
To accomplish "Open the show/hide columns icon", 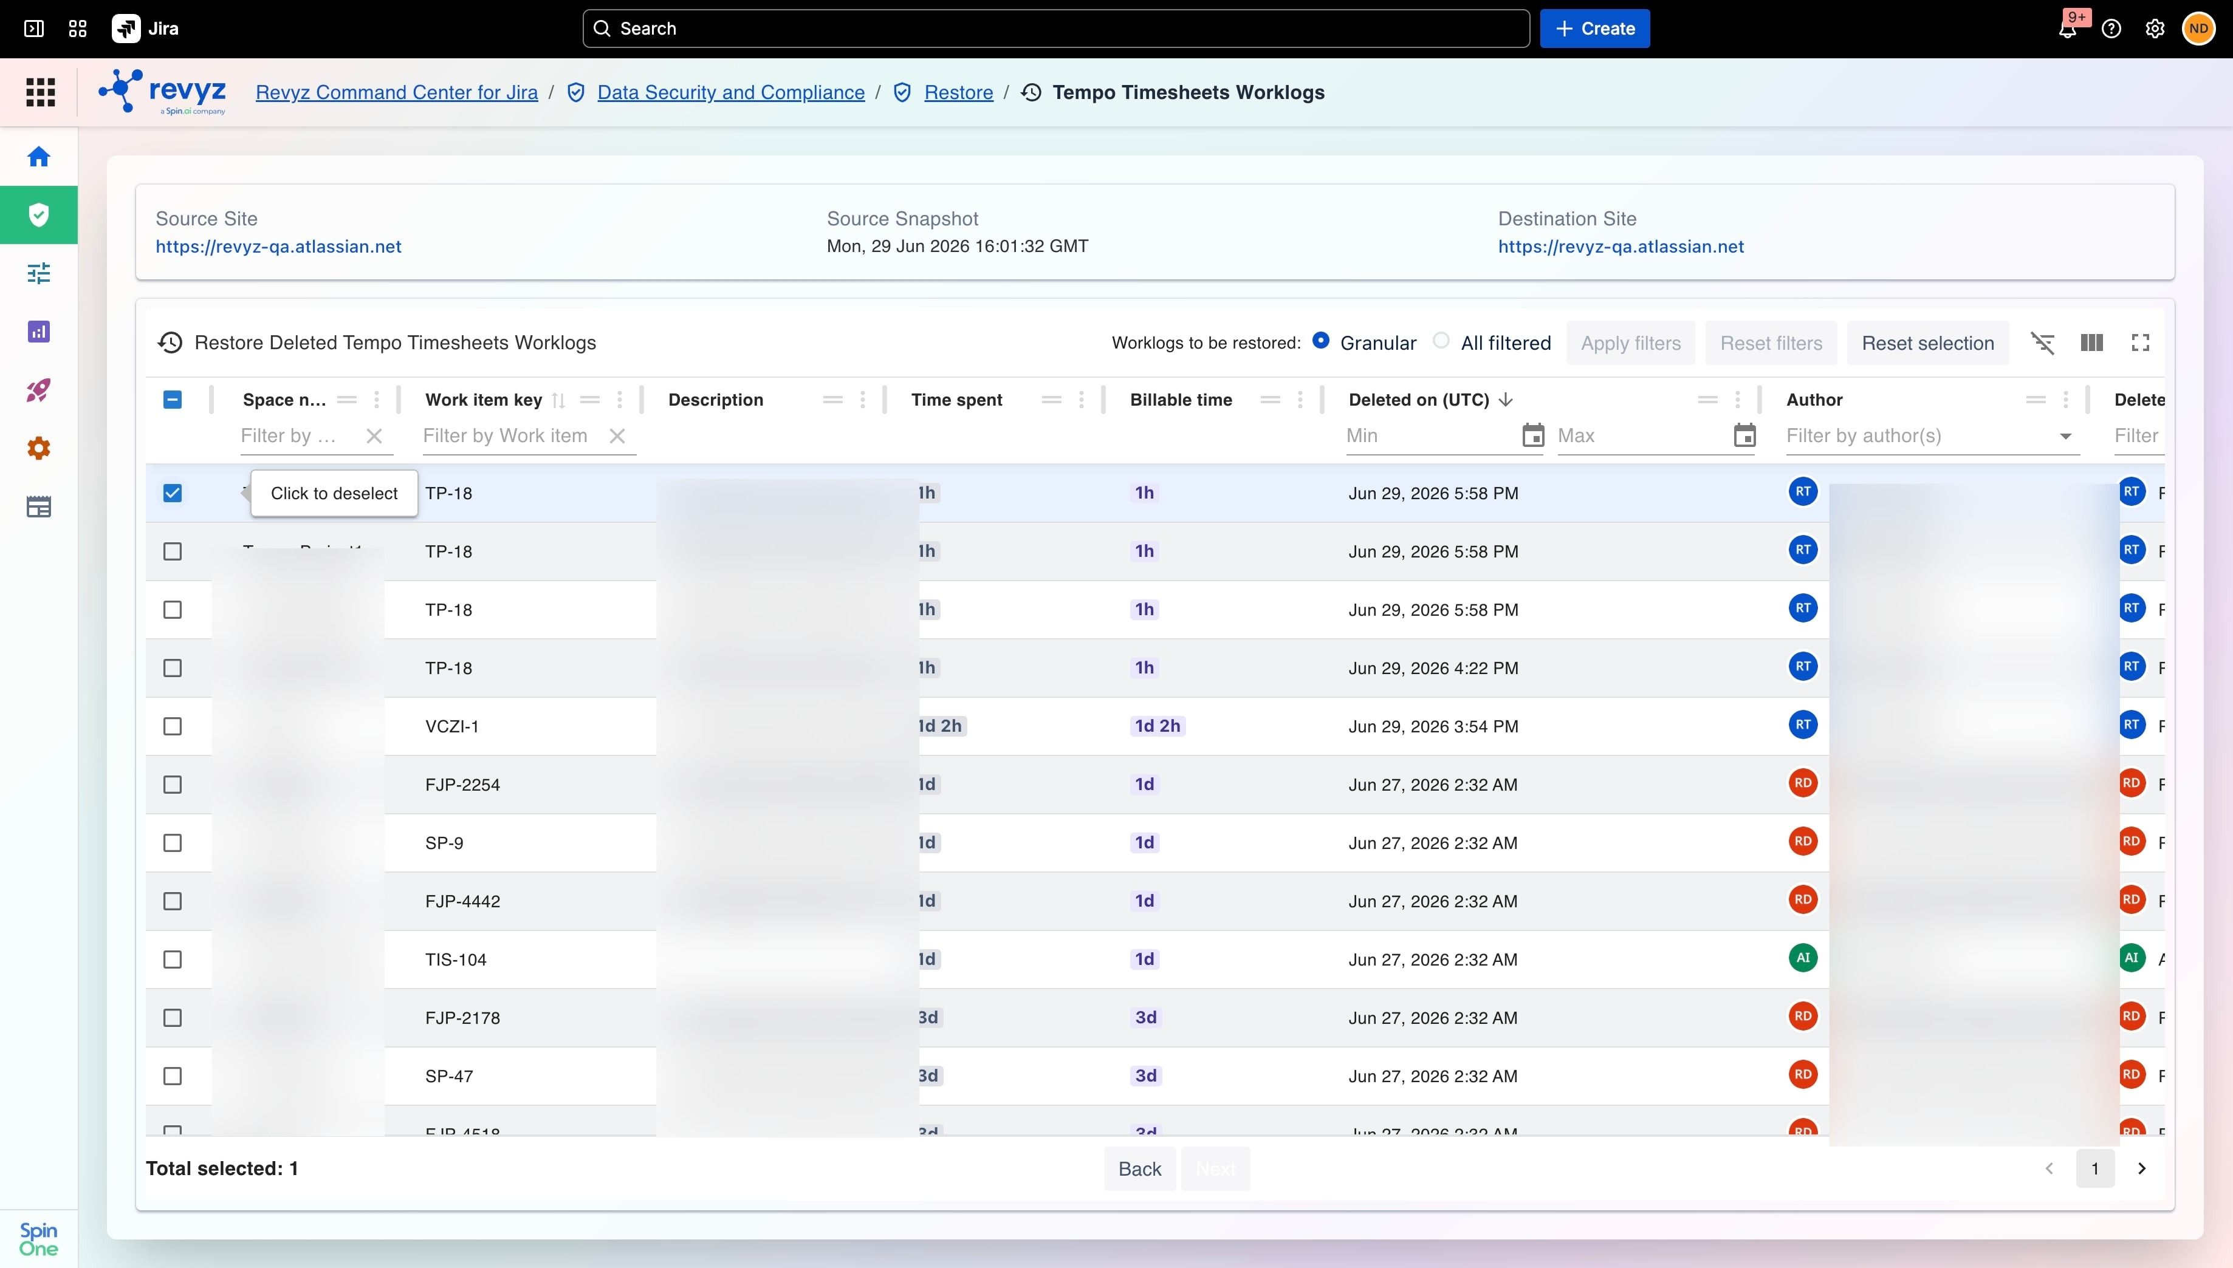I will tap(2091, 343).
